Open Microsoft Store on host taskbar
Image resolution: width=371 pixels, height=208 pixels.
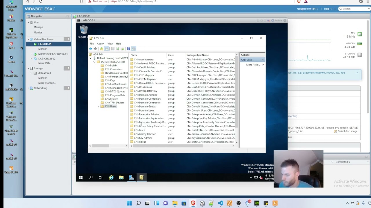click(184, 203)
